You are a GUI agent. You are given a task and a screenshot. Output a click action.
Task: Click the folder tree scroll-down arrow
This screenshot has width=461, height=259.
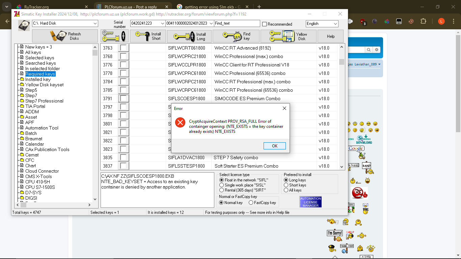click(x=95, y=199)
